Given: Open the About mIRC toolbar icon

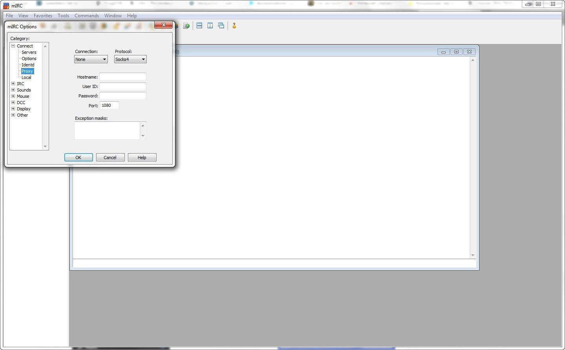Looking at the screenshot, I should (x=234, y=26).
